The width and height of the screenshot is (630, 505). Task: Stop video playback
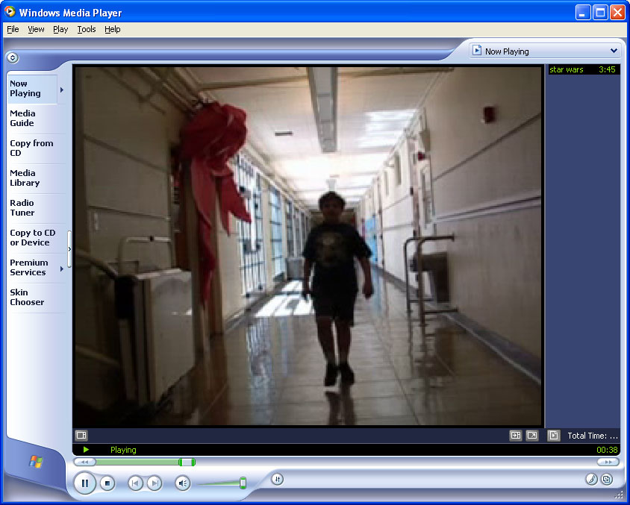click(107, 483)
